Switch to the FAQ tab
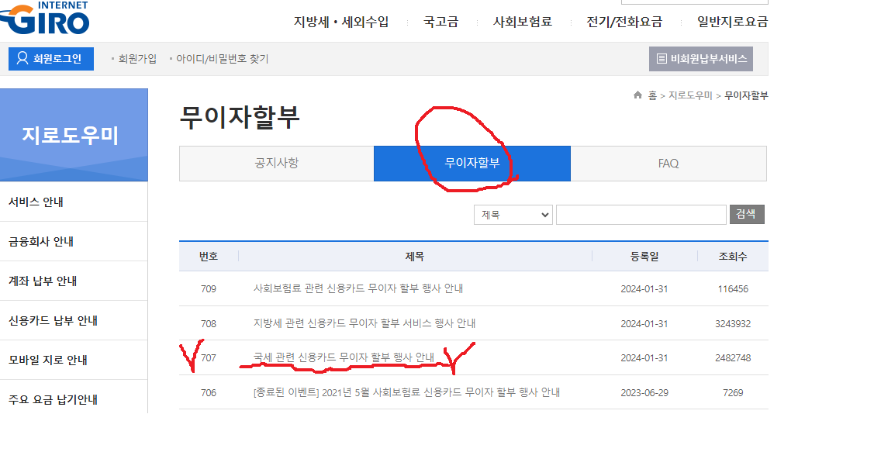The image size is (874, 452). point(668,164)
